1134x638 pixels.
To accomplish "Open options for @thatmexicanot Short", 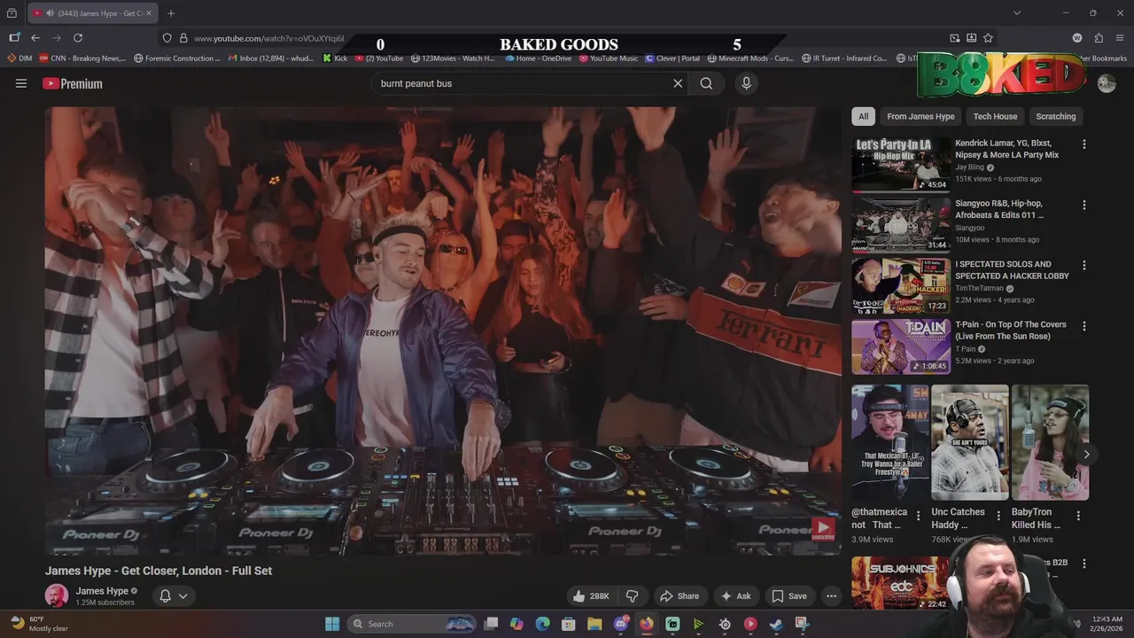I will pos(918,516).
